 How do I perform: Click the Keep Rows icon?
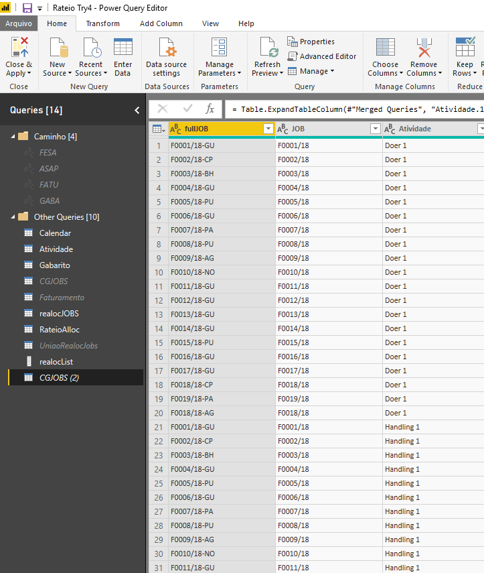[x=465, y=46]
